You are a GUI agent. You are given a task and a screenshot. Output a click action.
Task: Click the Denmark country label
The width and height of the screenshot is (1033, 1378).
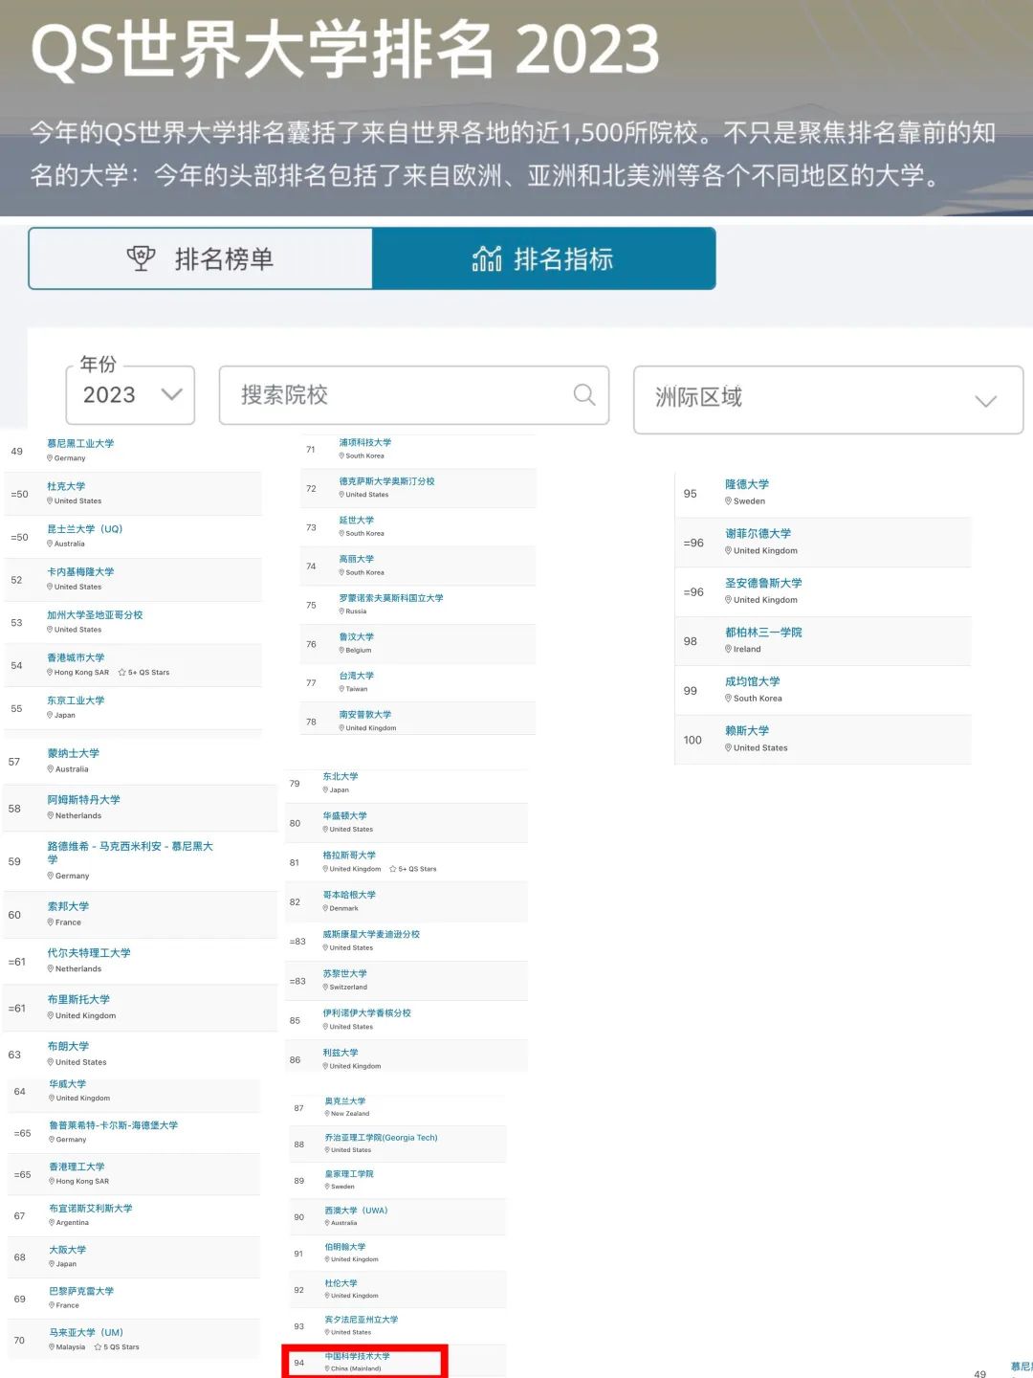tap(344, 909)
